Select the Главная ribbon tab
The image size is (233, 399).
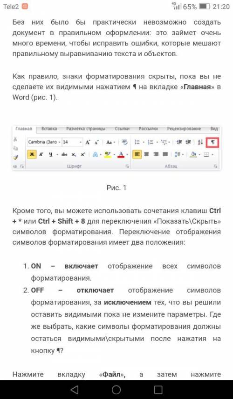tap(24, 129)
